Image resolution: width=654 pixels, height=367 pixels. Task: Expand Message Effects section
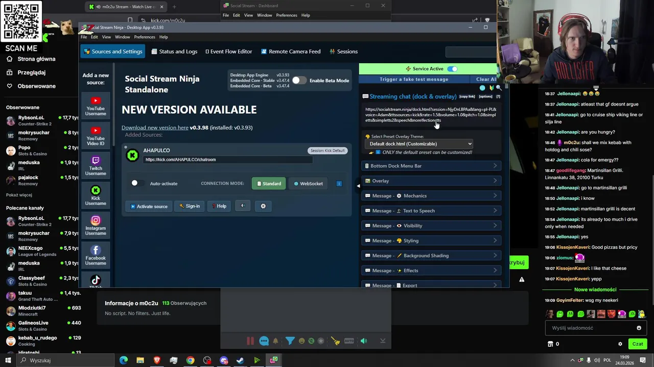tap(431, 271)
